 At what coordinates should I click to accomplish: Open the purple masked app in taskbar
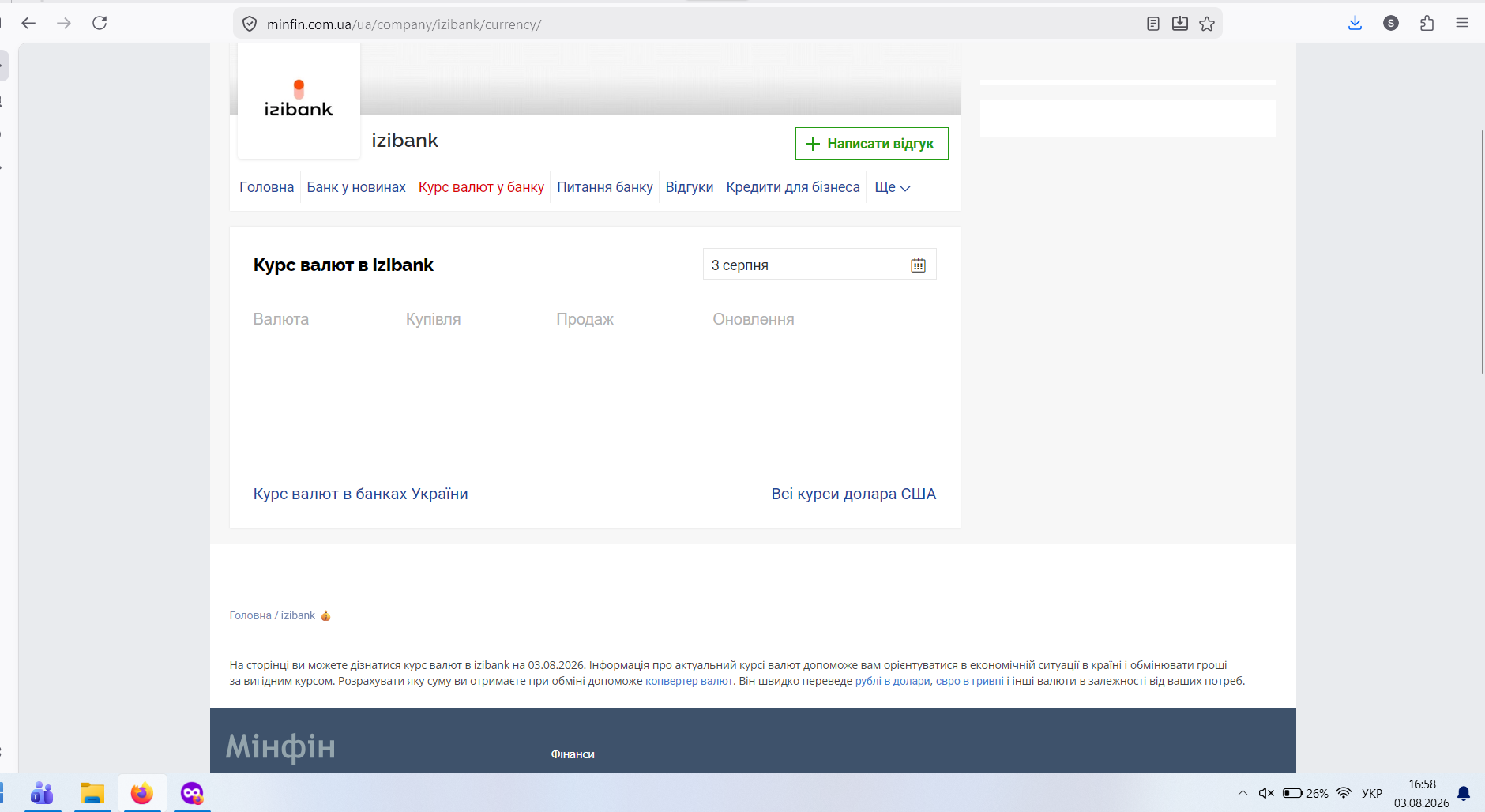(192, 793)
